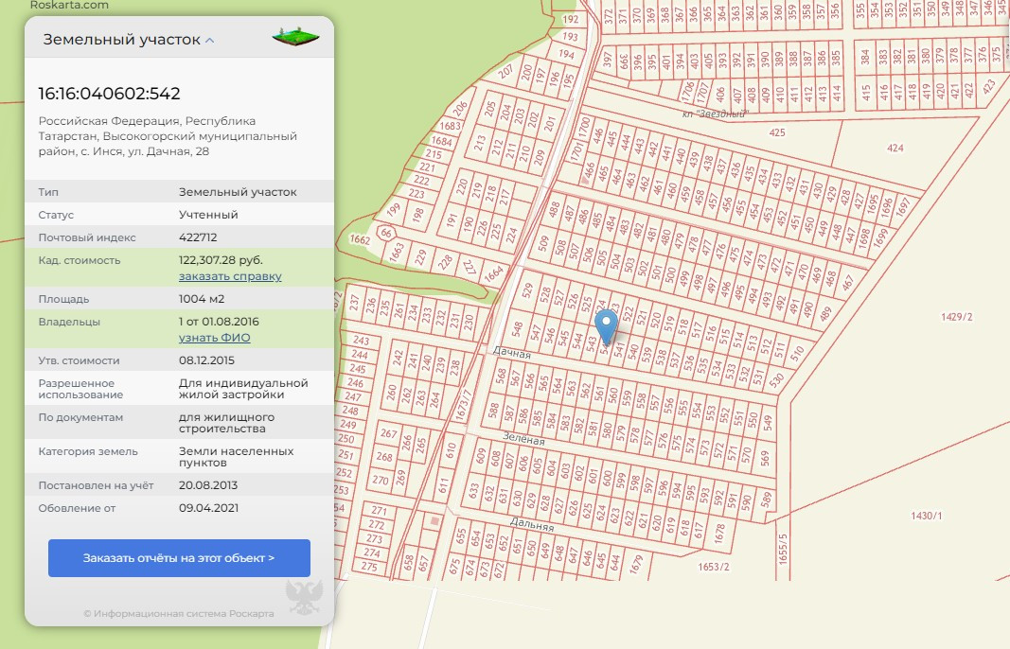Click approval date 08.12.2015
This screenshot has height=649, width=1010.
coord(206,360)
